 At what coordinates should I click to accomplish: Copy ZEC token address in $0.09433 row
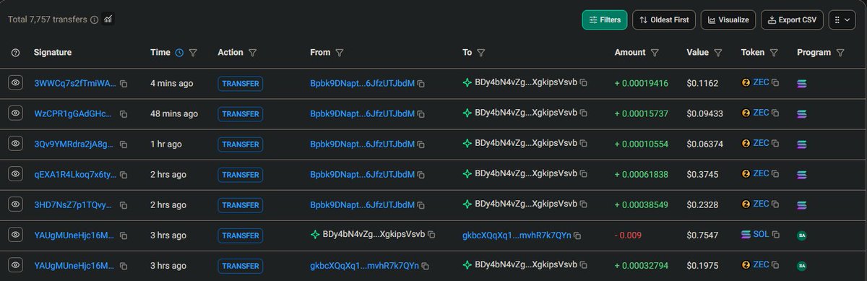coord(775,113)
